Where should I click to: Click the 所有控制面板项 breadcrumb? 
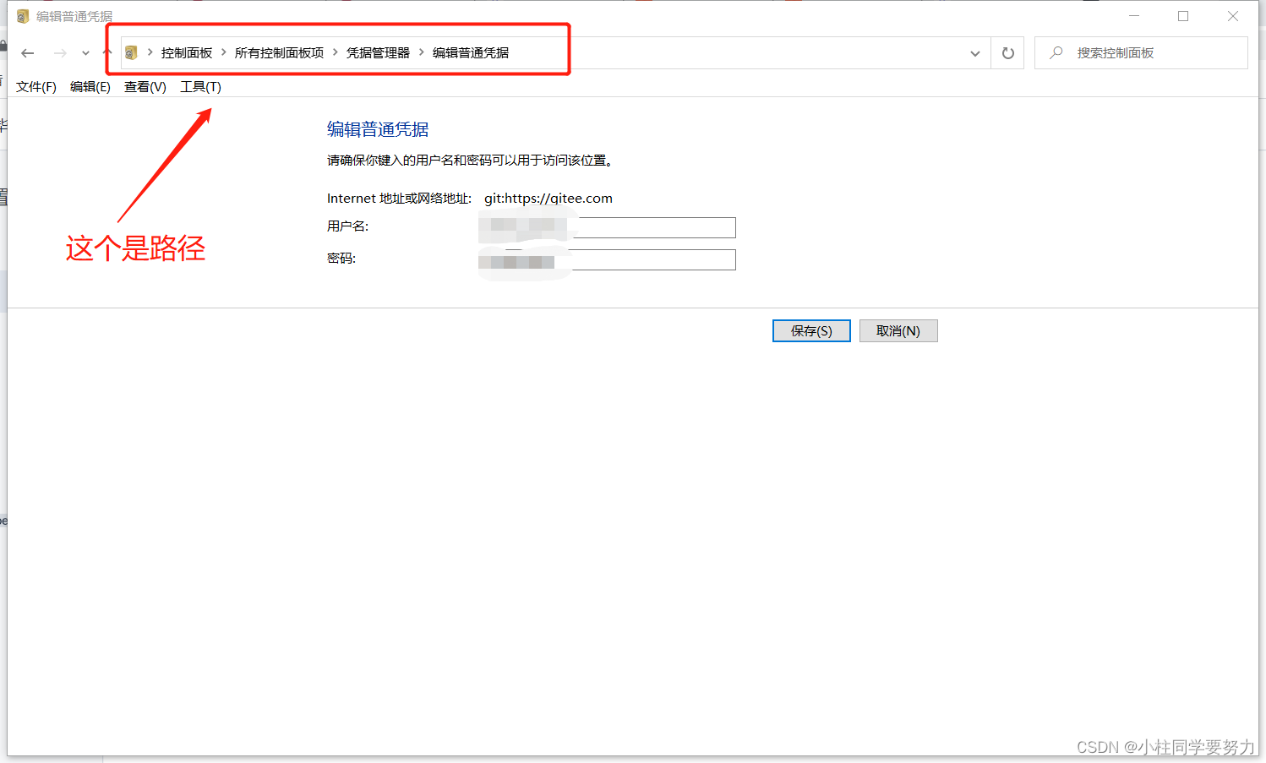[x=279, y=52]
